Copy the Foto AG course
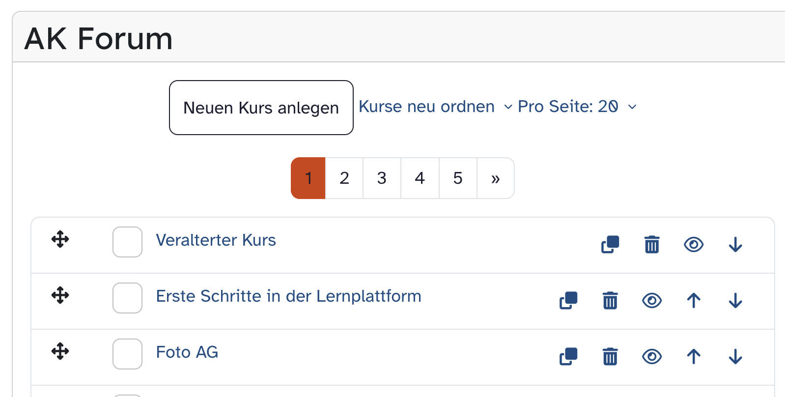 (568, 356)
